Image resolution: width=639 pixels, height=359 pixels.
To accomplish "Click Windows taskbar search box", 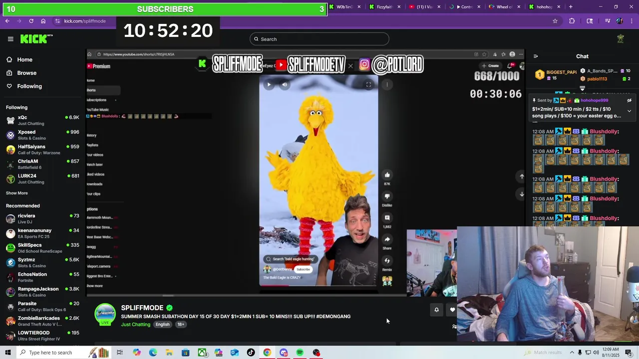I will (63, 353).
